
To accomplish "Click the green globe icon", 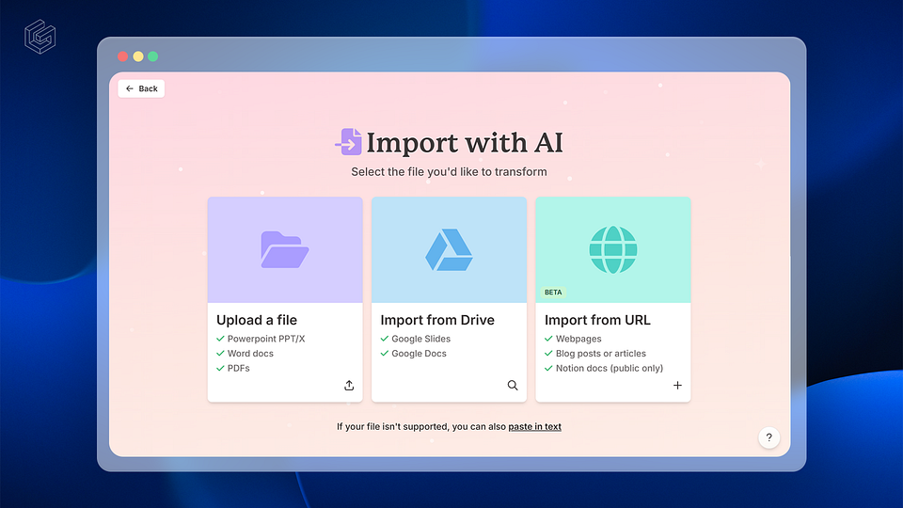I will [612, 250].
